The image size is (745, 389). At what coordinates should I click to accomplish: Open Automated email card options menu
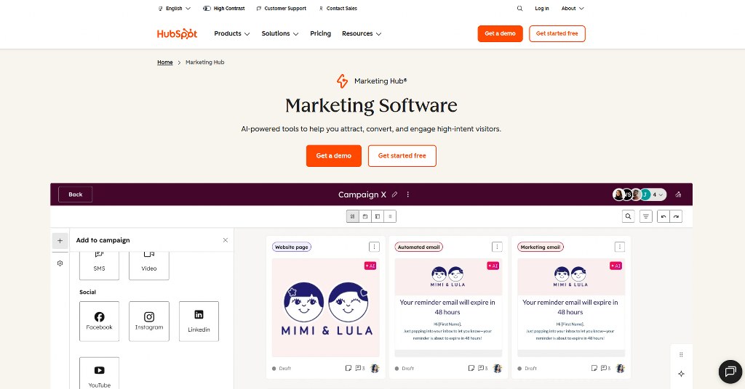[x=497, y=247]
